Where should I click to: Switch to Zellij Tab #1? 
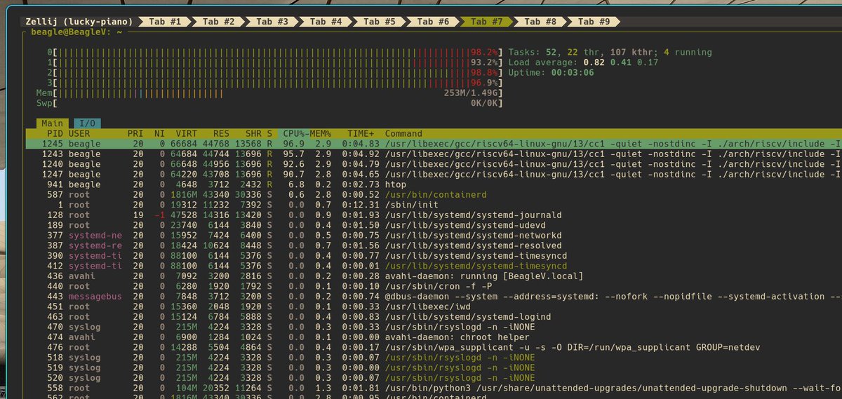(x=164, y=22)
